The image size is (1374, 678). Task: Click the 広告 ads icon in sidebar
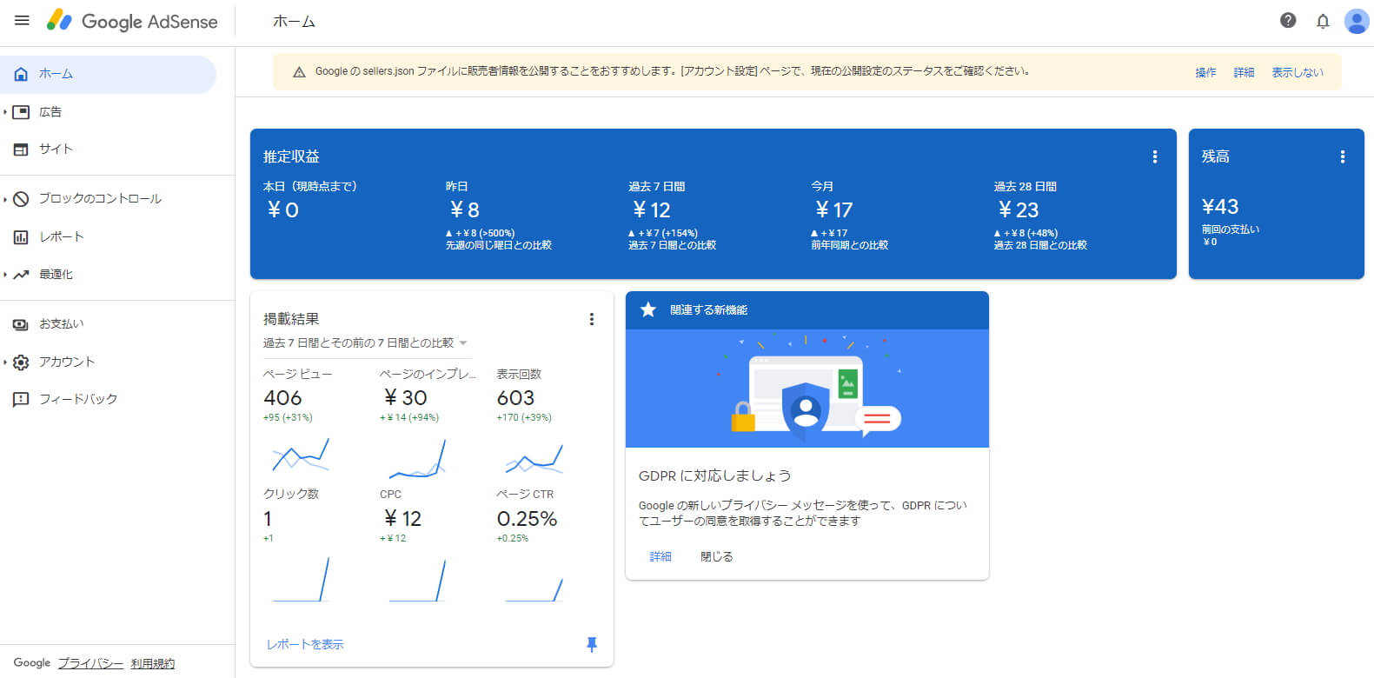21,112
